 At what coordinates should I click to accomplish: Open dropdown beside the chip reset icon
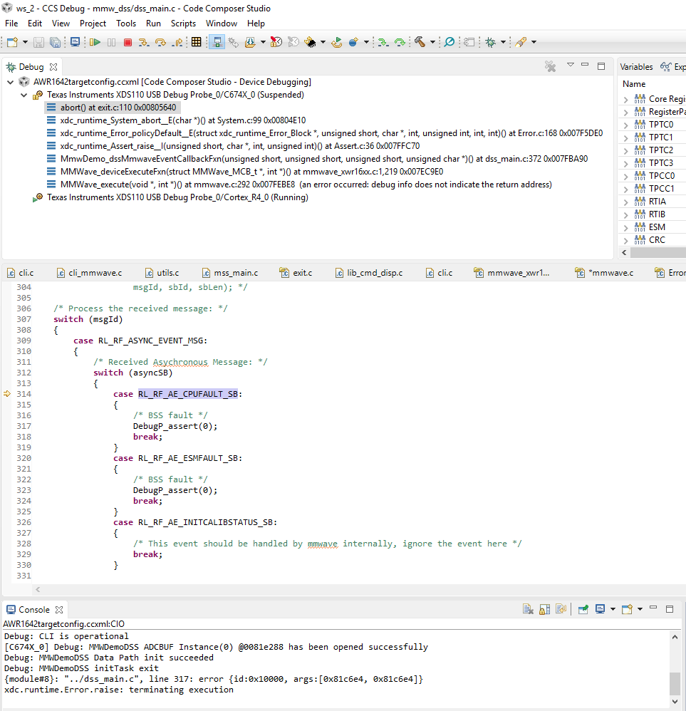pyautogui.click(x=323, y=42)
